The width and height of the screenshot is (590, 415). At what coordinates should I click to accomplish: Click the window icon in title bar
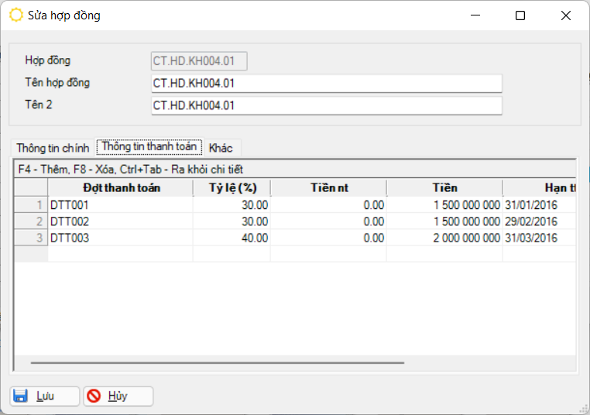15,15
